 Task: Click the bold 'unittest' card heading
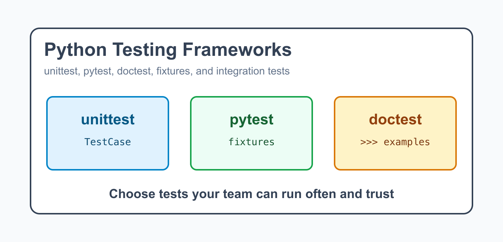coord(108,120)
